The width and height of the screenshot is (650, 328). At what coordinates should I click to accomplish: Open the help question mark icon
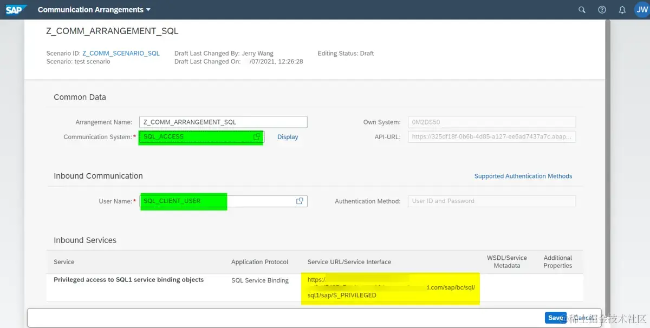coord(602,10)
